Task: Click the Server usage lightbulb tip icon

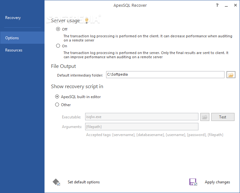Action: point(87,21)
